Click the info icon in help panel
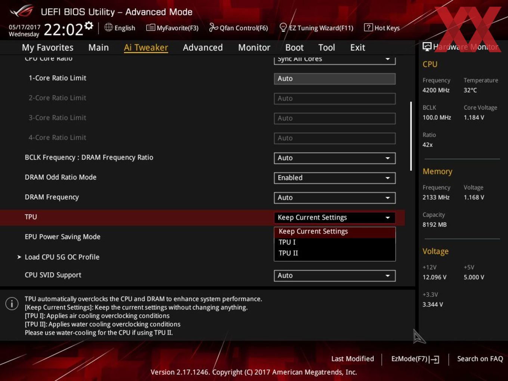This screenshot has height=381, width=508. click(x=12, y=303)
